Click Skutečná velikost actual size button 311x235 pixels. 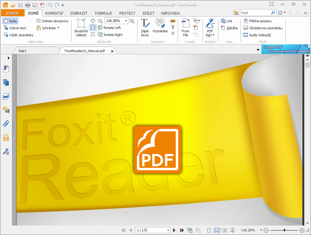pyautogui.click(x=81, y=28)
